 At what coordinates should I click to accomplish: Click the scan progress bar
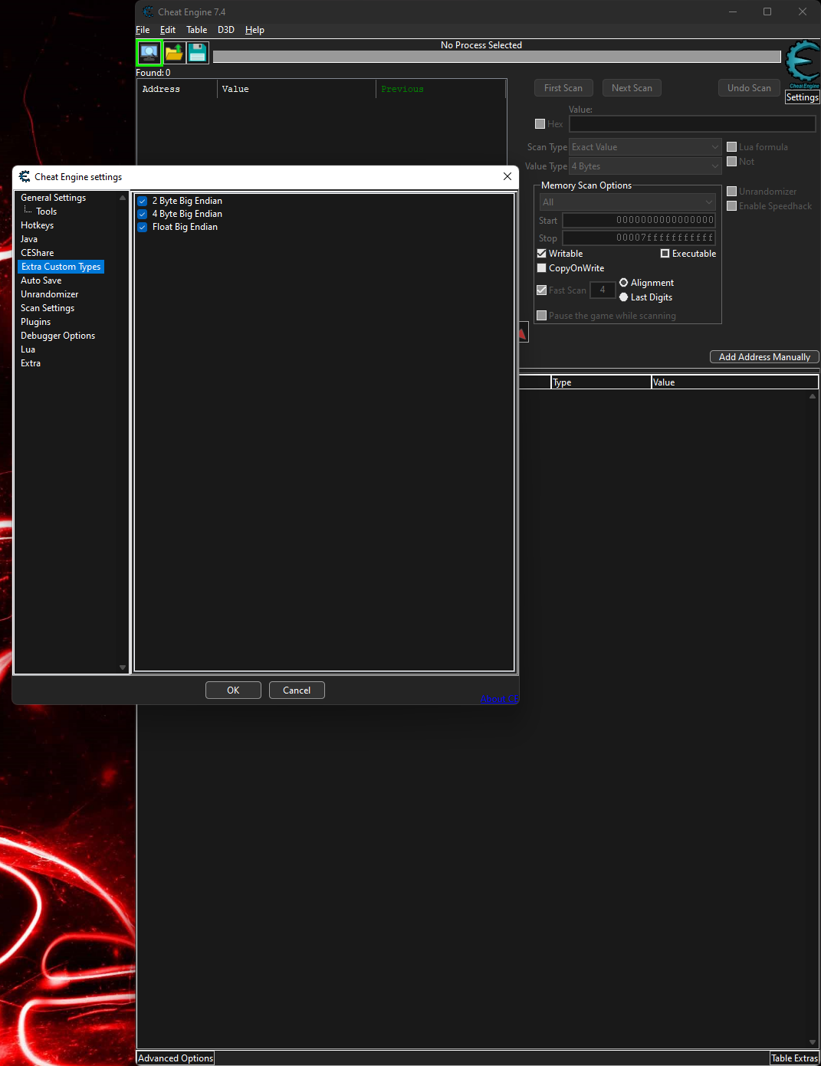point(497,57)
